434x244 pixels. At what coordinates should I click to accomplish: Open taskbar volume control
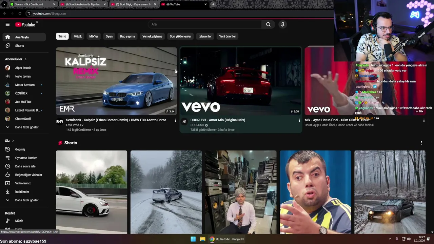coord(409,239)
